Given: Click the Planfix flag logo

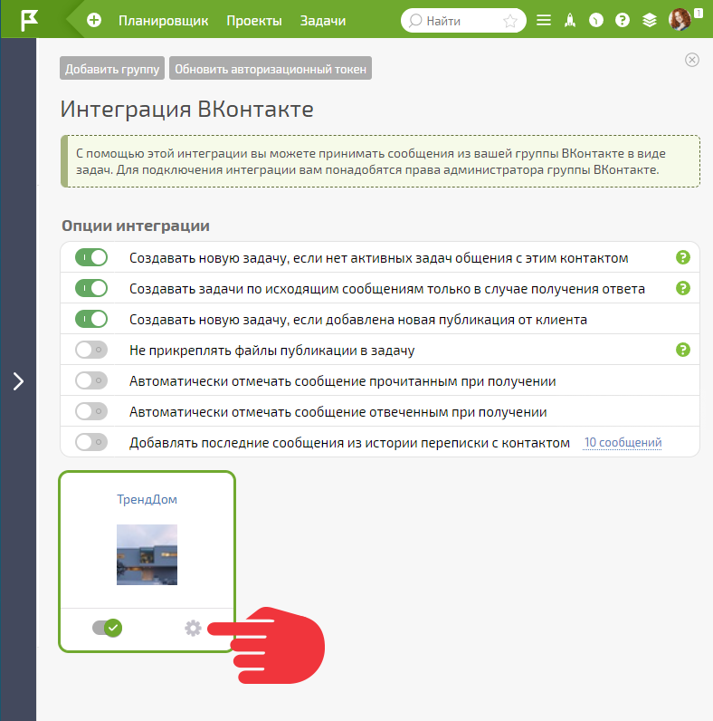Looking at the screenshot, I should click(29, 20).
